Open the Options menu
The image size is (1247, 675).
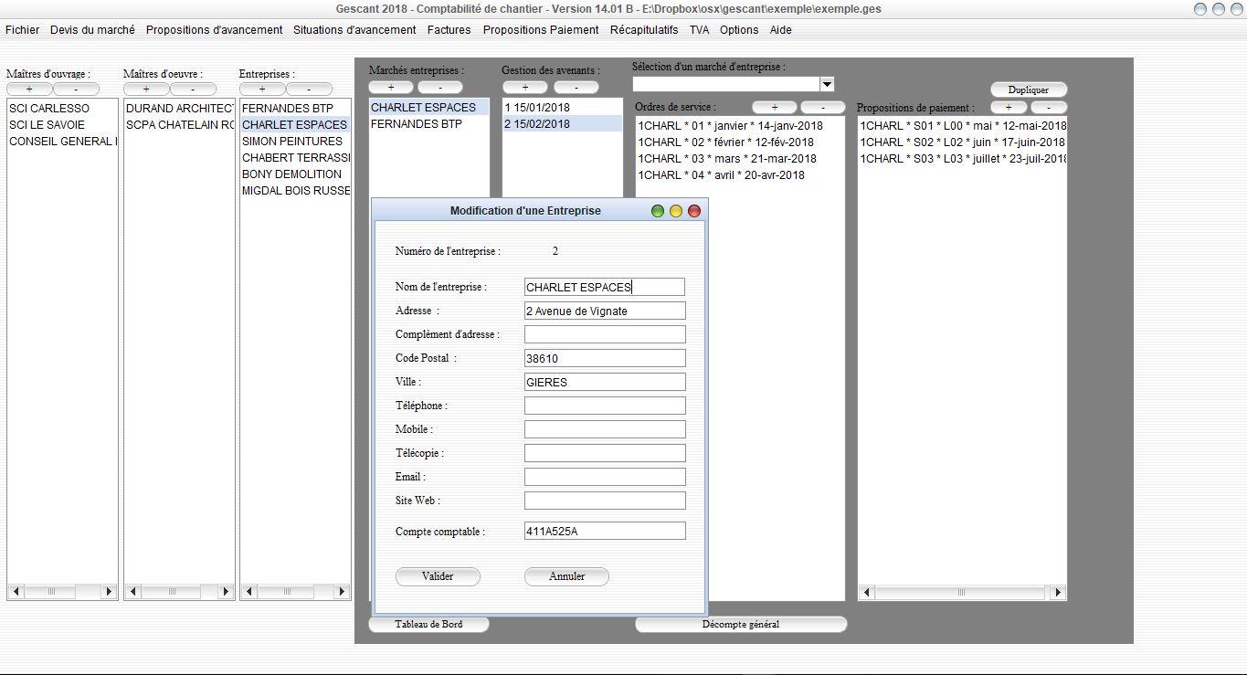click(x=739, y=30)
